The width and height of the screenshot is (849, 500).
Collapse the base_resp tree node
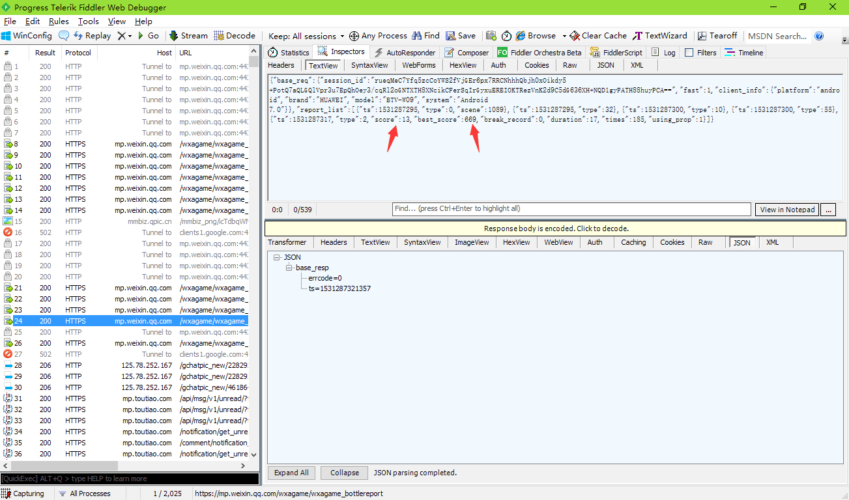click(x=289, y=268)
